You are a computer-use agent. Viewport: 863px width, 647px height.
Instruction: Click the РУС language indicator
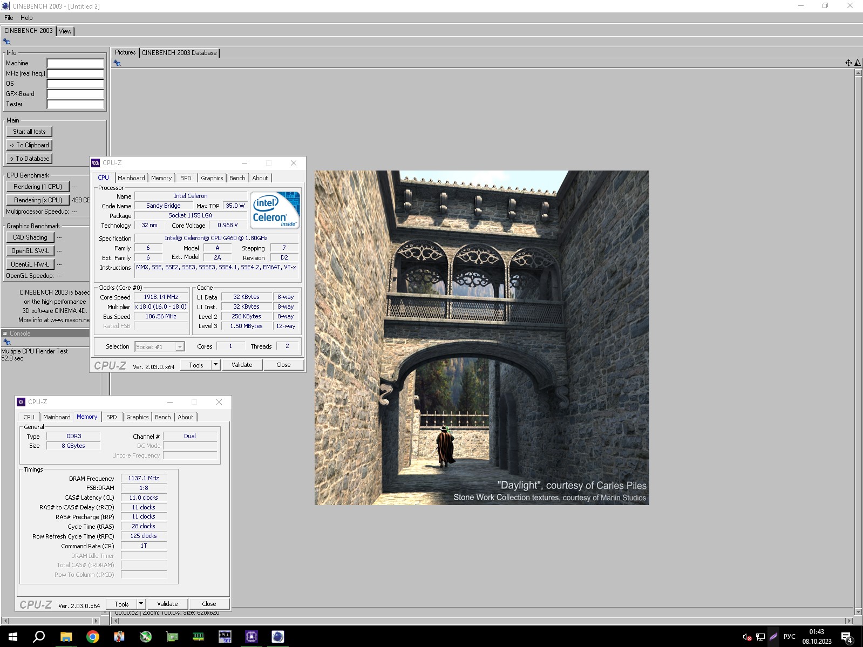790,637
